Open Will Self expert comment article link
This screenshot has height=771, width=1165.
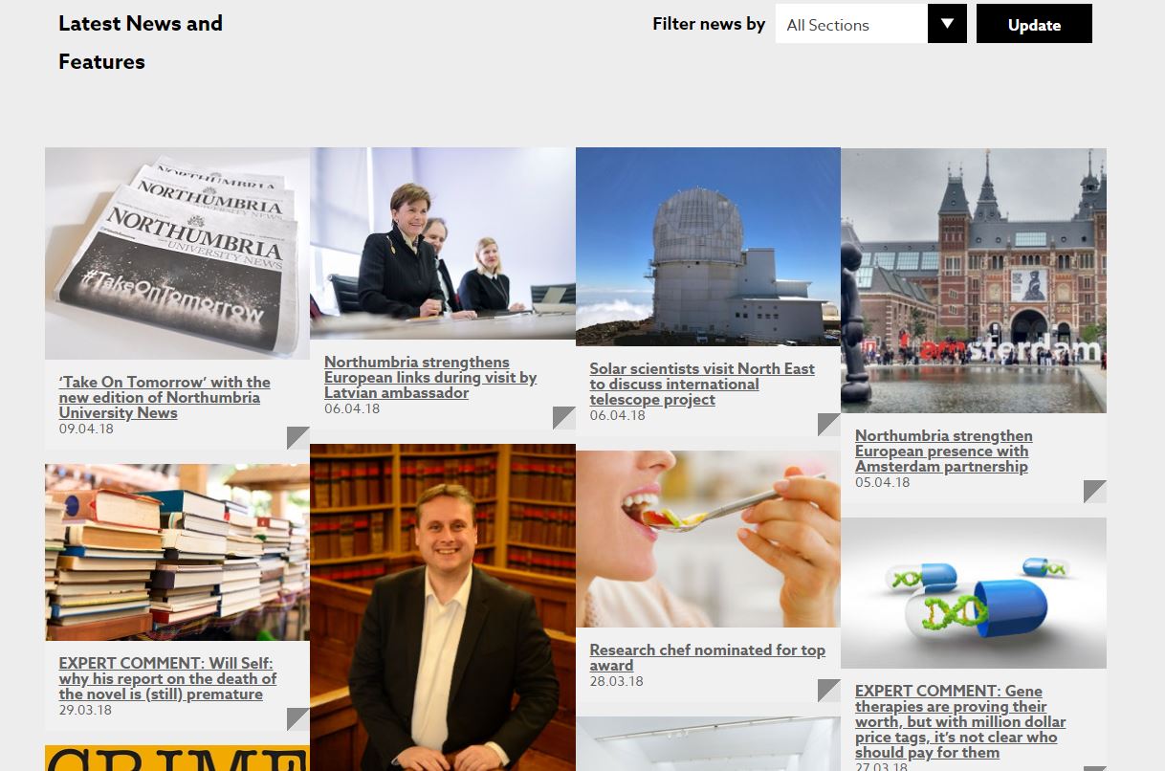[167, 678]
